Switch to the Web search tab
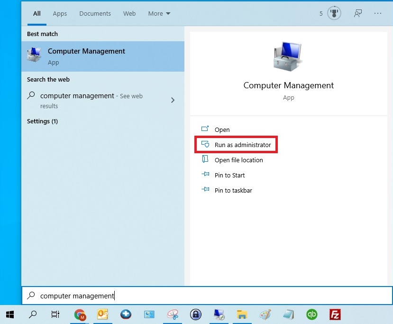 129,14
